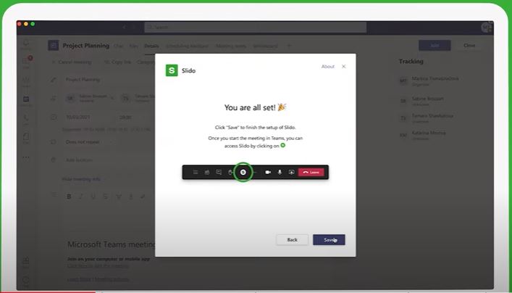Click the Back button in Slido dialog

292,239
